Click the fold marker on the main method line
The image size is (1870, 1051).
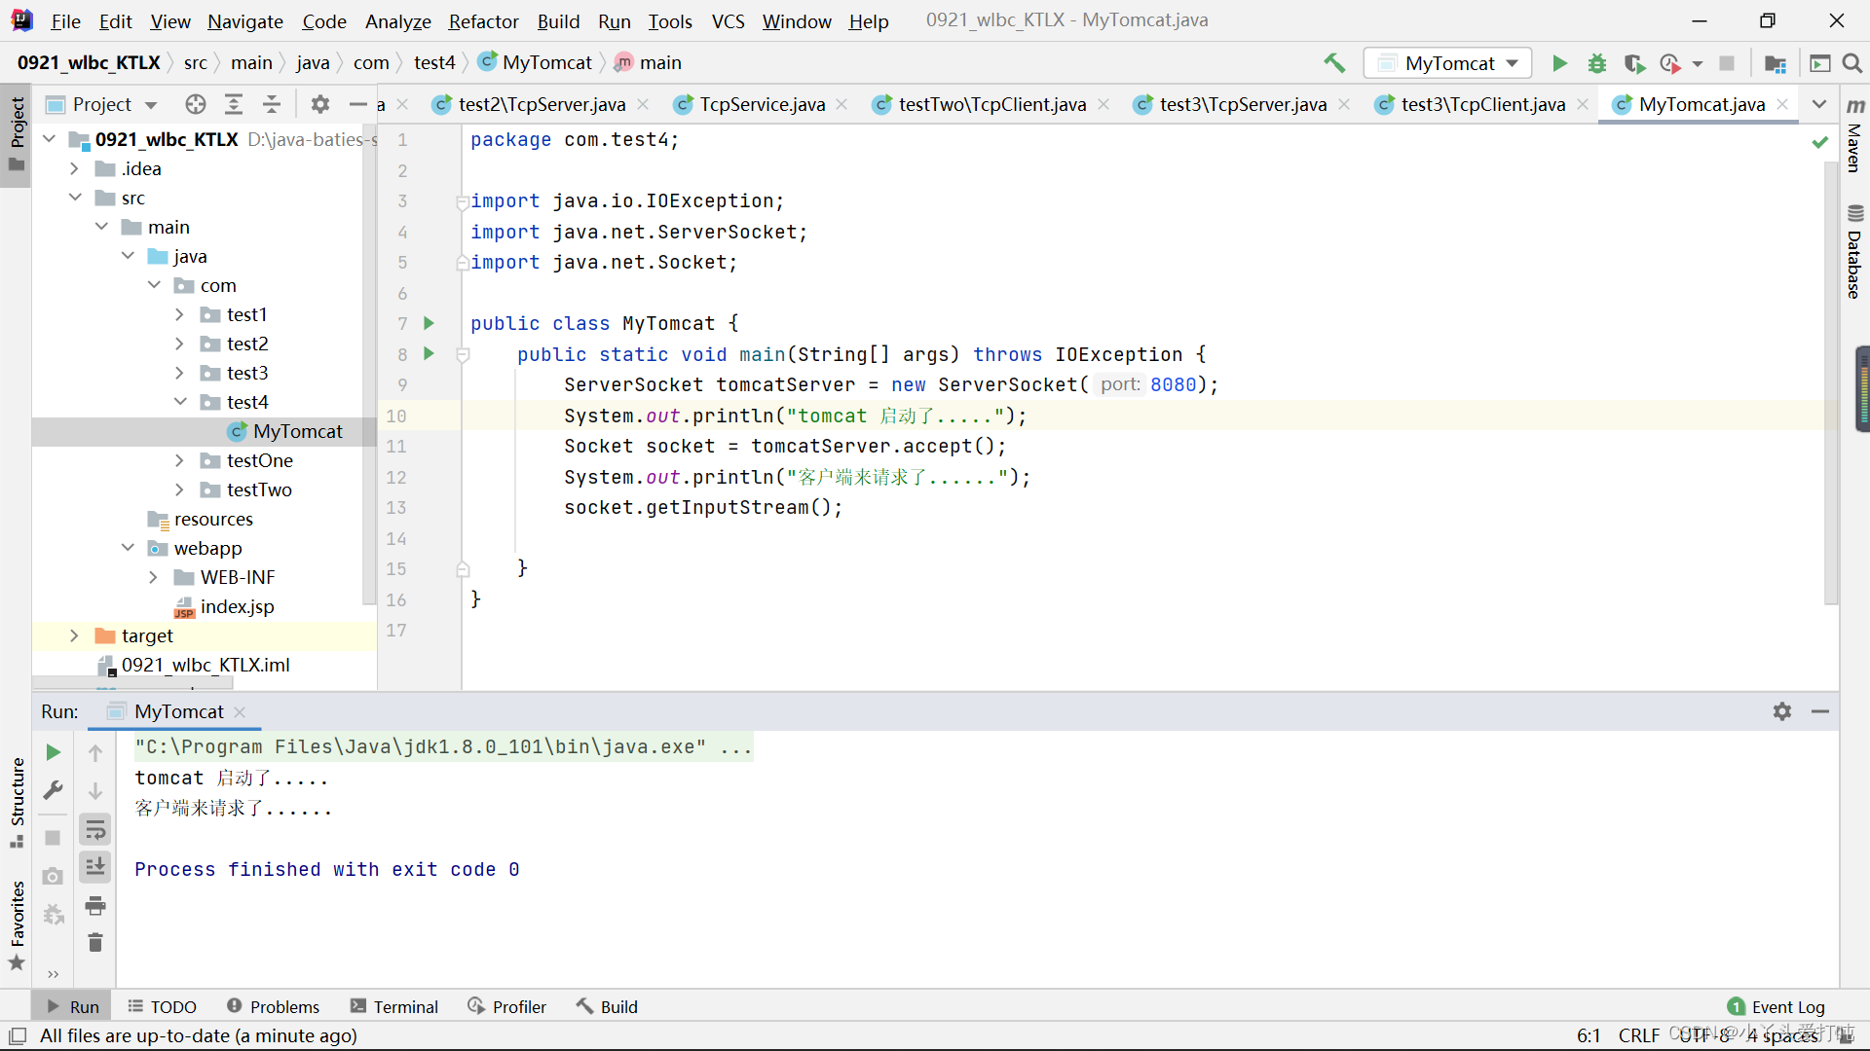click(x=464, y=355)
